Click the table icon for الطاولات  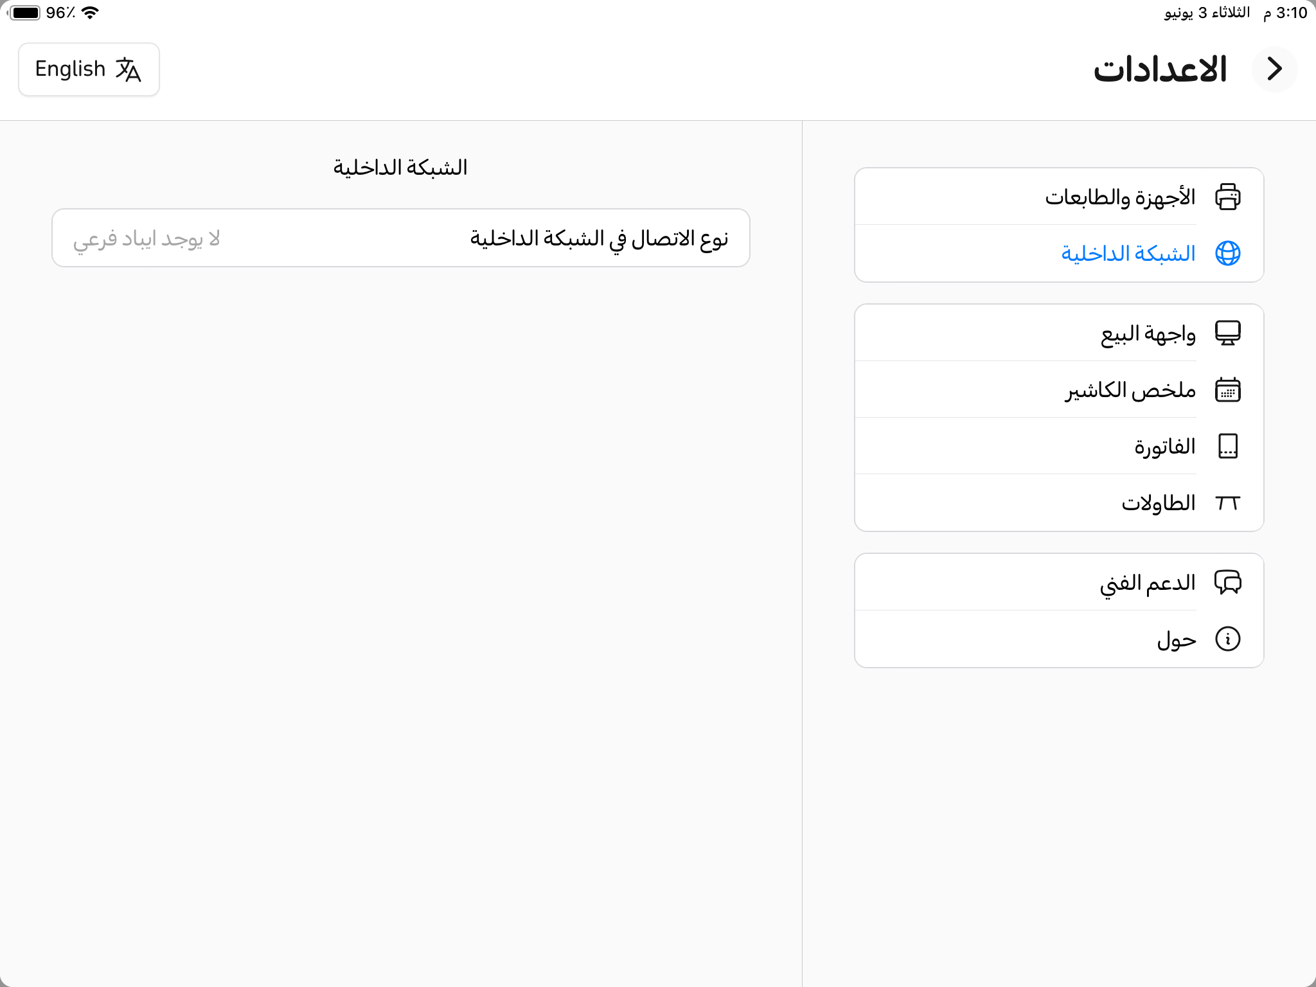click(1227, 502)
